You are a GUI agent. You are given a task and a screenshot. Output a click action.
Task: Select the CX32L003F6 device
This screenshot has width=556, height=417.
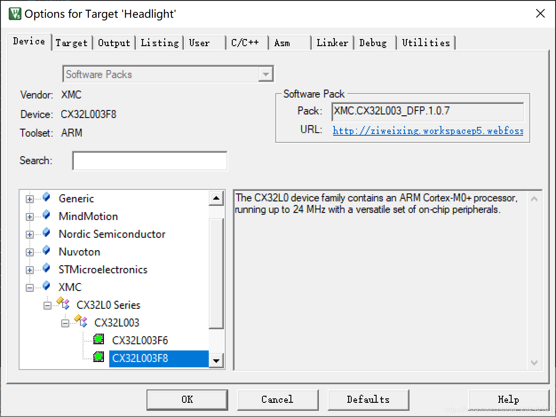pos(140,341)
